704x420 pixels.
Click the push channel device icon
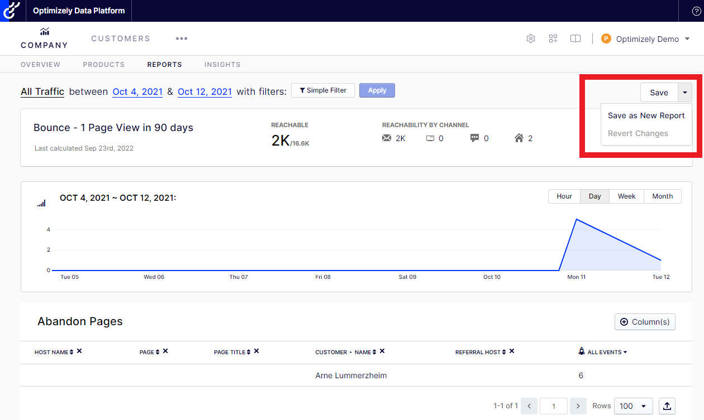click(x=430, y=138)
